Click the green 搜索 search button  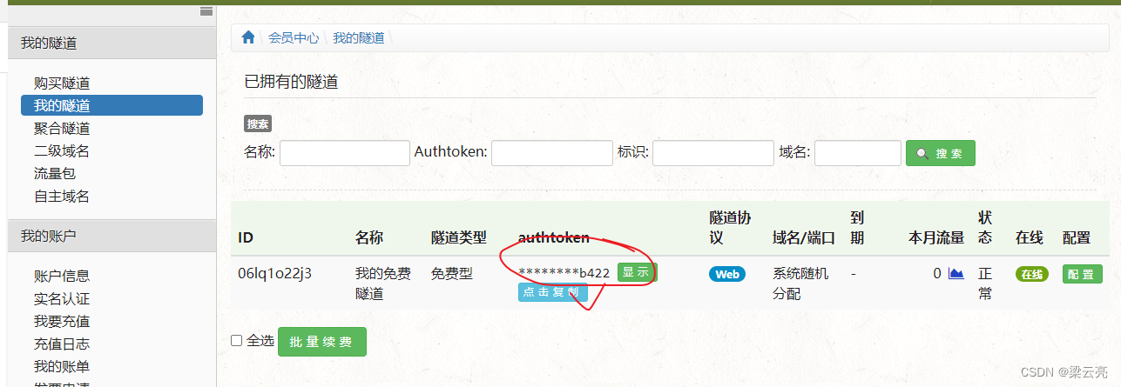941,153
